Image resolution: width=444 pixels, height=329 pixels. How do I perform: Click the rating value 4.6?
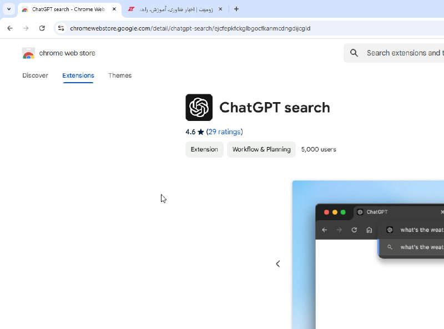(x=190, y=132)
